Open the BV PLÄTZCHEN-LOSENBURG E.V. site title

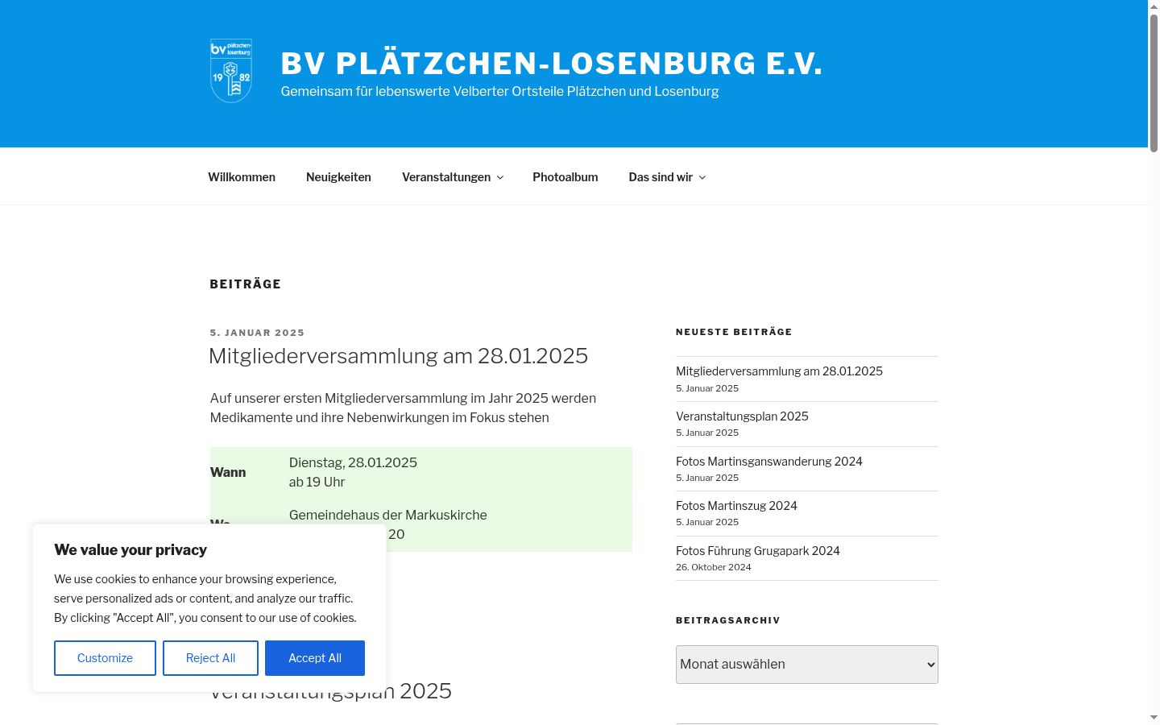point(552,64)
